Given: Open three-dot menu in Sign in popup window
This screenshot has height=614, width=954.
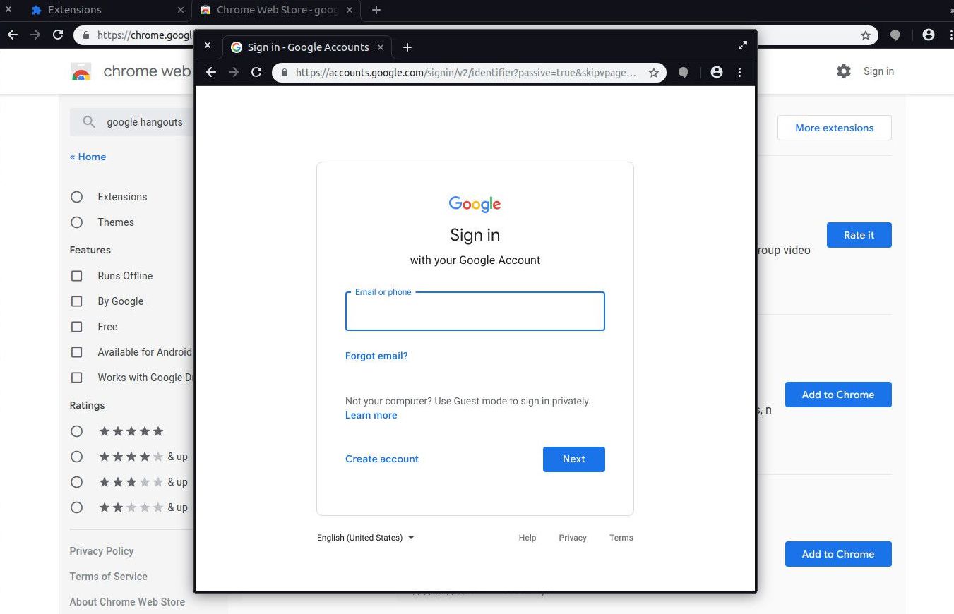Looking at the screenshot, I should click(x=739, y=72).
